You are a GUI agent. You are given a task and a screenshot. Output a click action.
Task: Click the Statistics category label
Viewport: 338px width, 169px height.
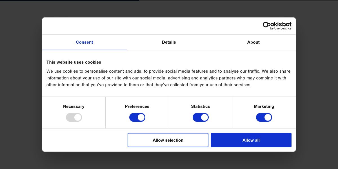click(201, 106)
